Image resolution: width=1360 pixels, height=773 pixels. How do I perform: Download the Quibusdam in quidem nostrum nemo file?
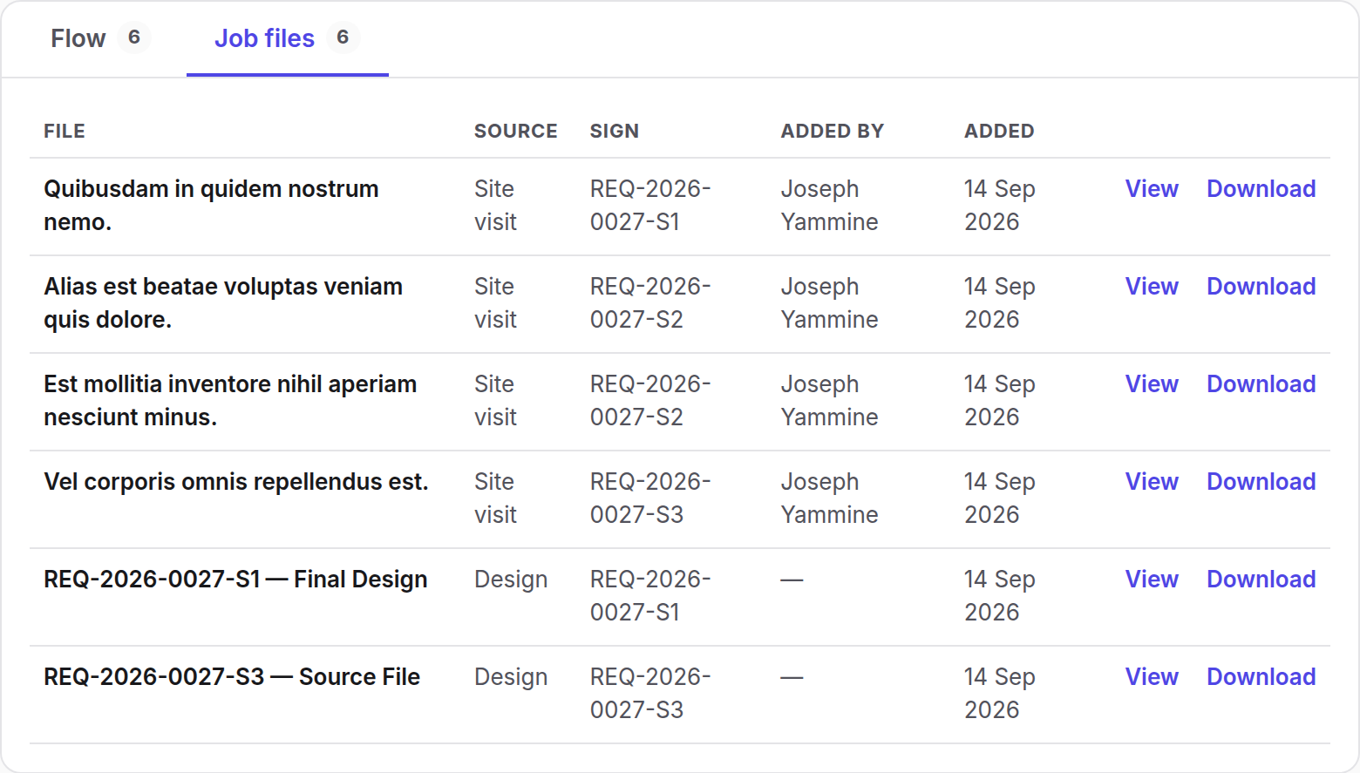tap(1261, 189)
